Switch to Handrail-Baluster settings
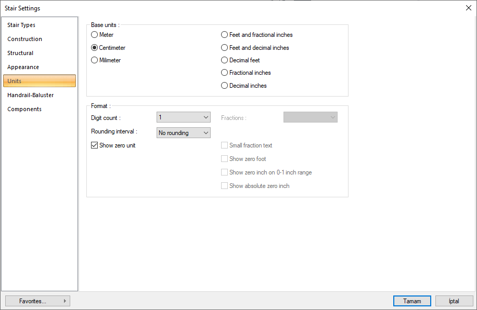Image resolution: width=477 pixels, height=310 pixels. click(x=30, y=95)
